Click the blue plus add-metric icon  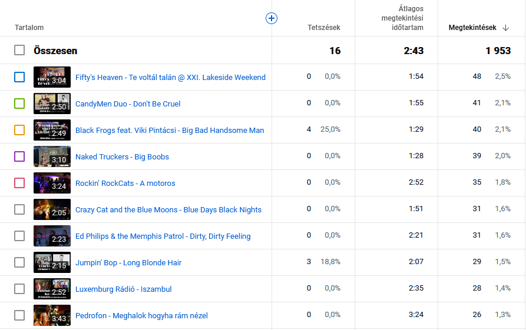[272, 18]
